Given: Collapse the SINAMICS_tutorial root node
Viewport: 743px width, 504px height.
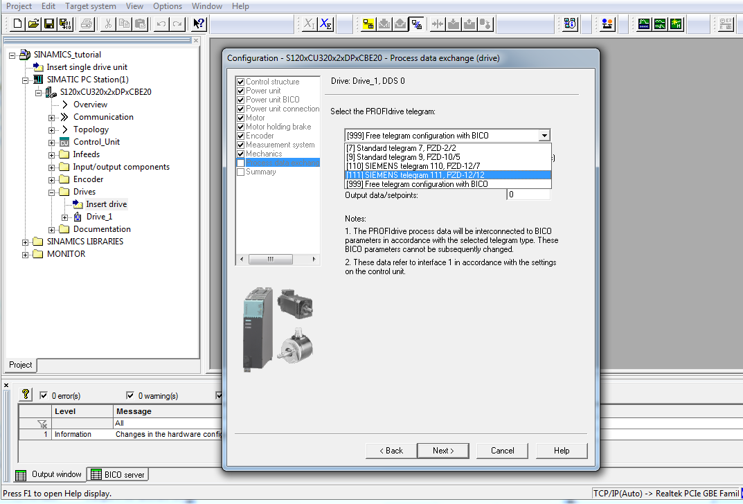Looking at the screenshot, I should [x=12, y=55].
